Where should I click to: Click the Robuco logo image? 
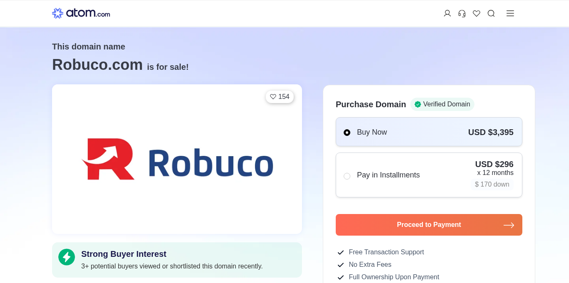coord(177,159)
